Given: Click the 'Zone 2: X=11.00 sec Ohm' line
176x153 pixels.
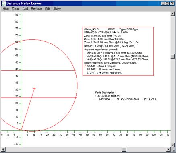Looking at the screenshot, I should pos(104,39).
